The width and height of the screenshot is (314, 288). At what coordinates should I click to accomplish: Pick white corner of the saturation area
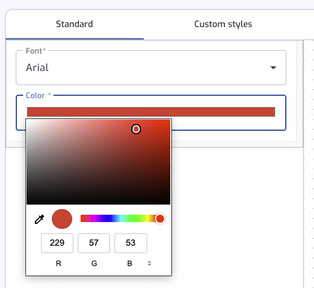coord(28,121)
